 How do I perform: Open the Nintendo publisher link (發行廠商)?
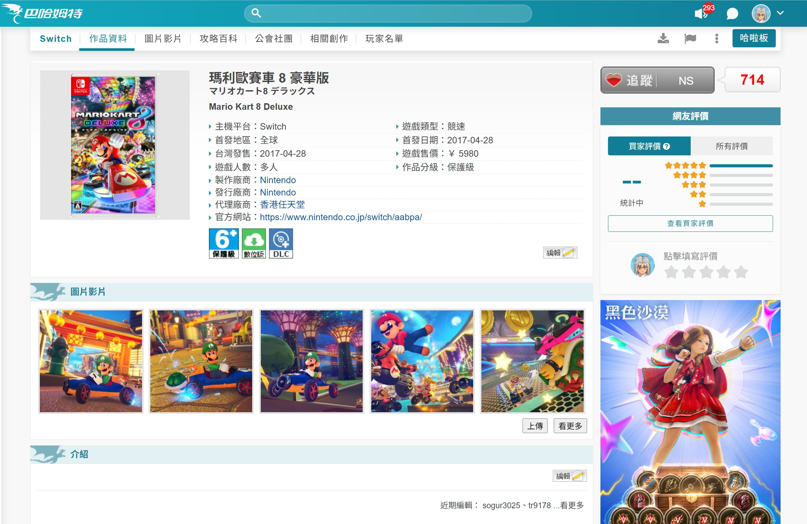[x=278, y=192]
